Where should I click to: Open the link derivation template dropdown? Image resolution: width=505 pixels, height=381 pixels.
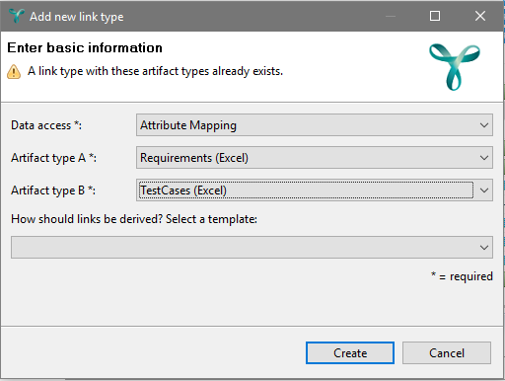pyautogui.click(x=252, y=247)
